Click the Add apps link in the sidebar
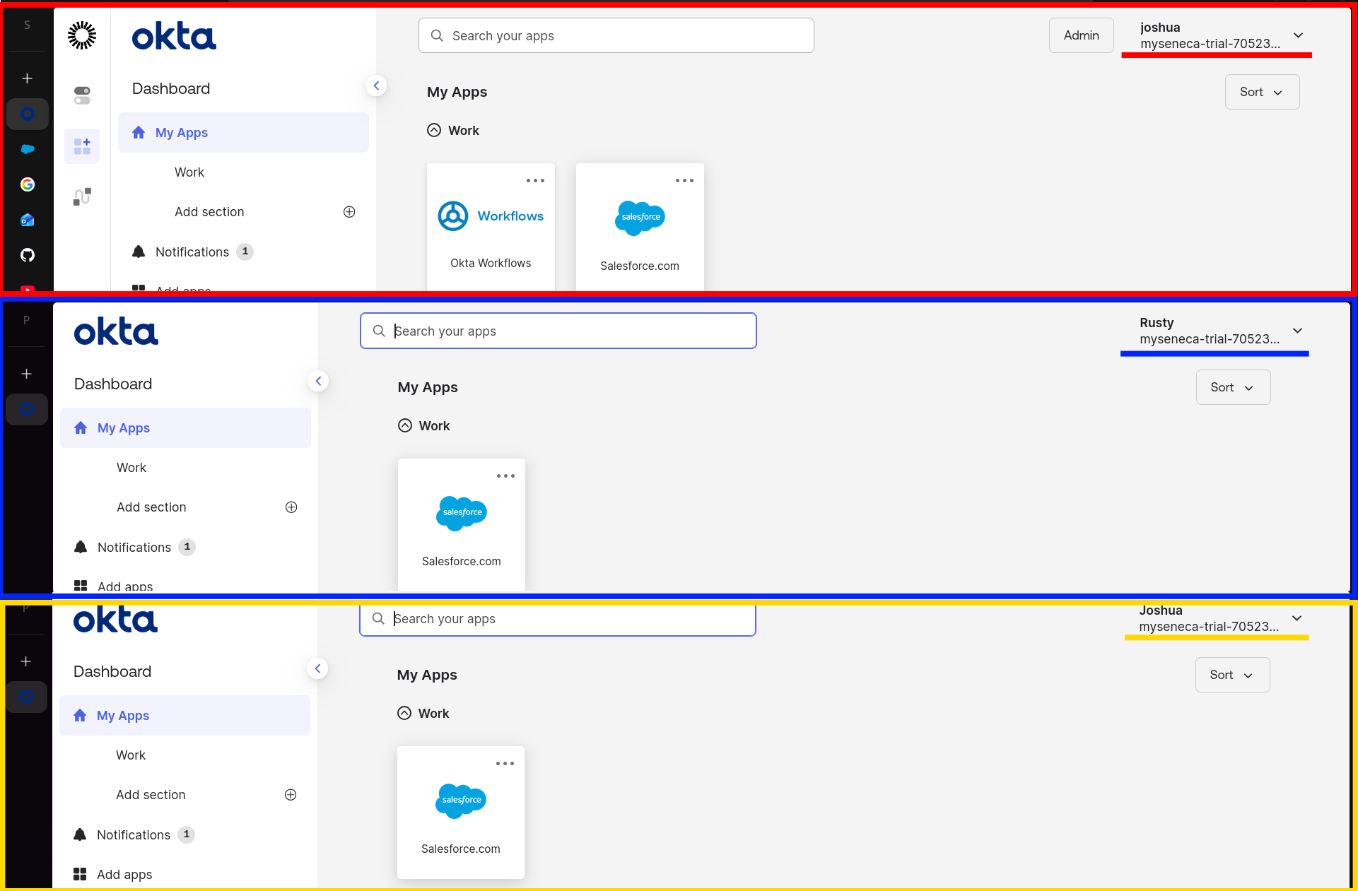1358x891 pixels. pos(182,290)
